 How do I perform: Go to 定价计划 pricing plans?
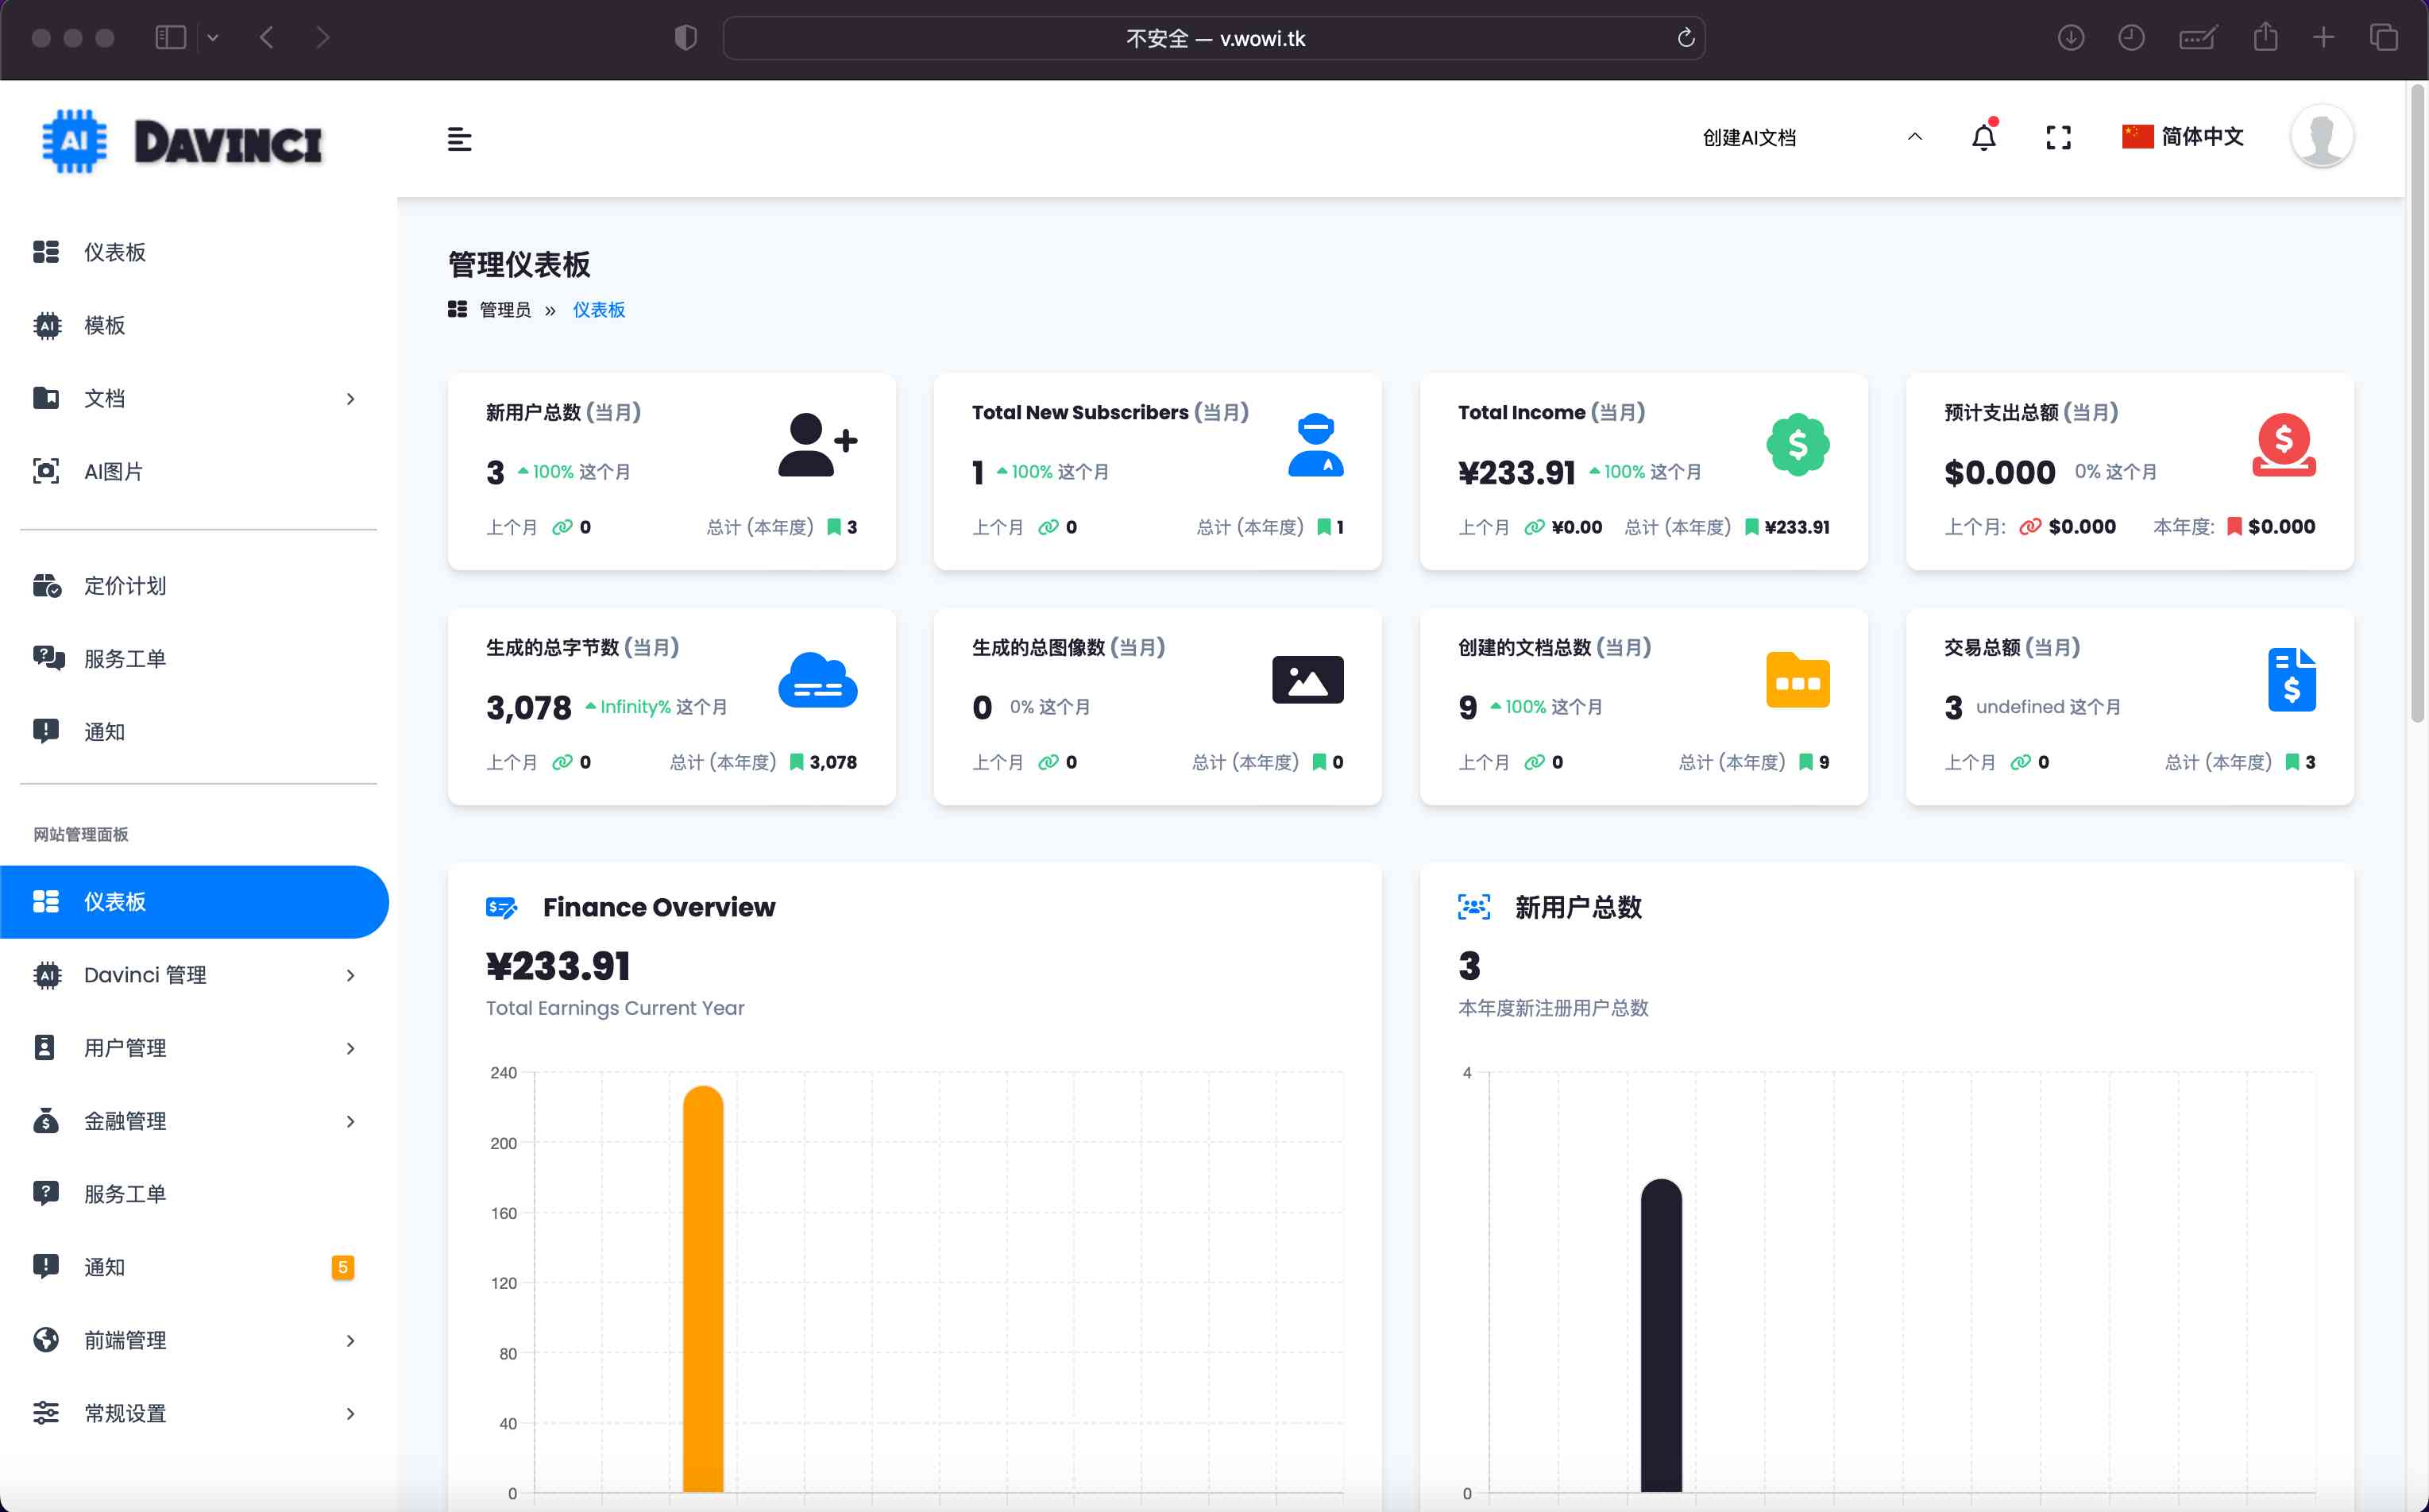point(198,586)
